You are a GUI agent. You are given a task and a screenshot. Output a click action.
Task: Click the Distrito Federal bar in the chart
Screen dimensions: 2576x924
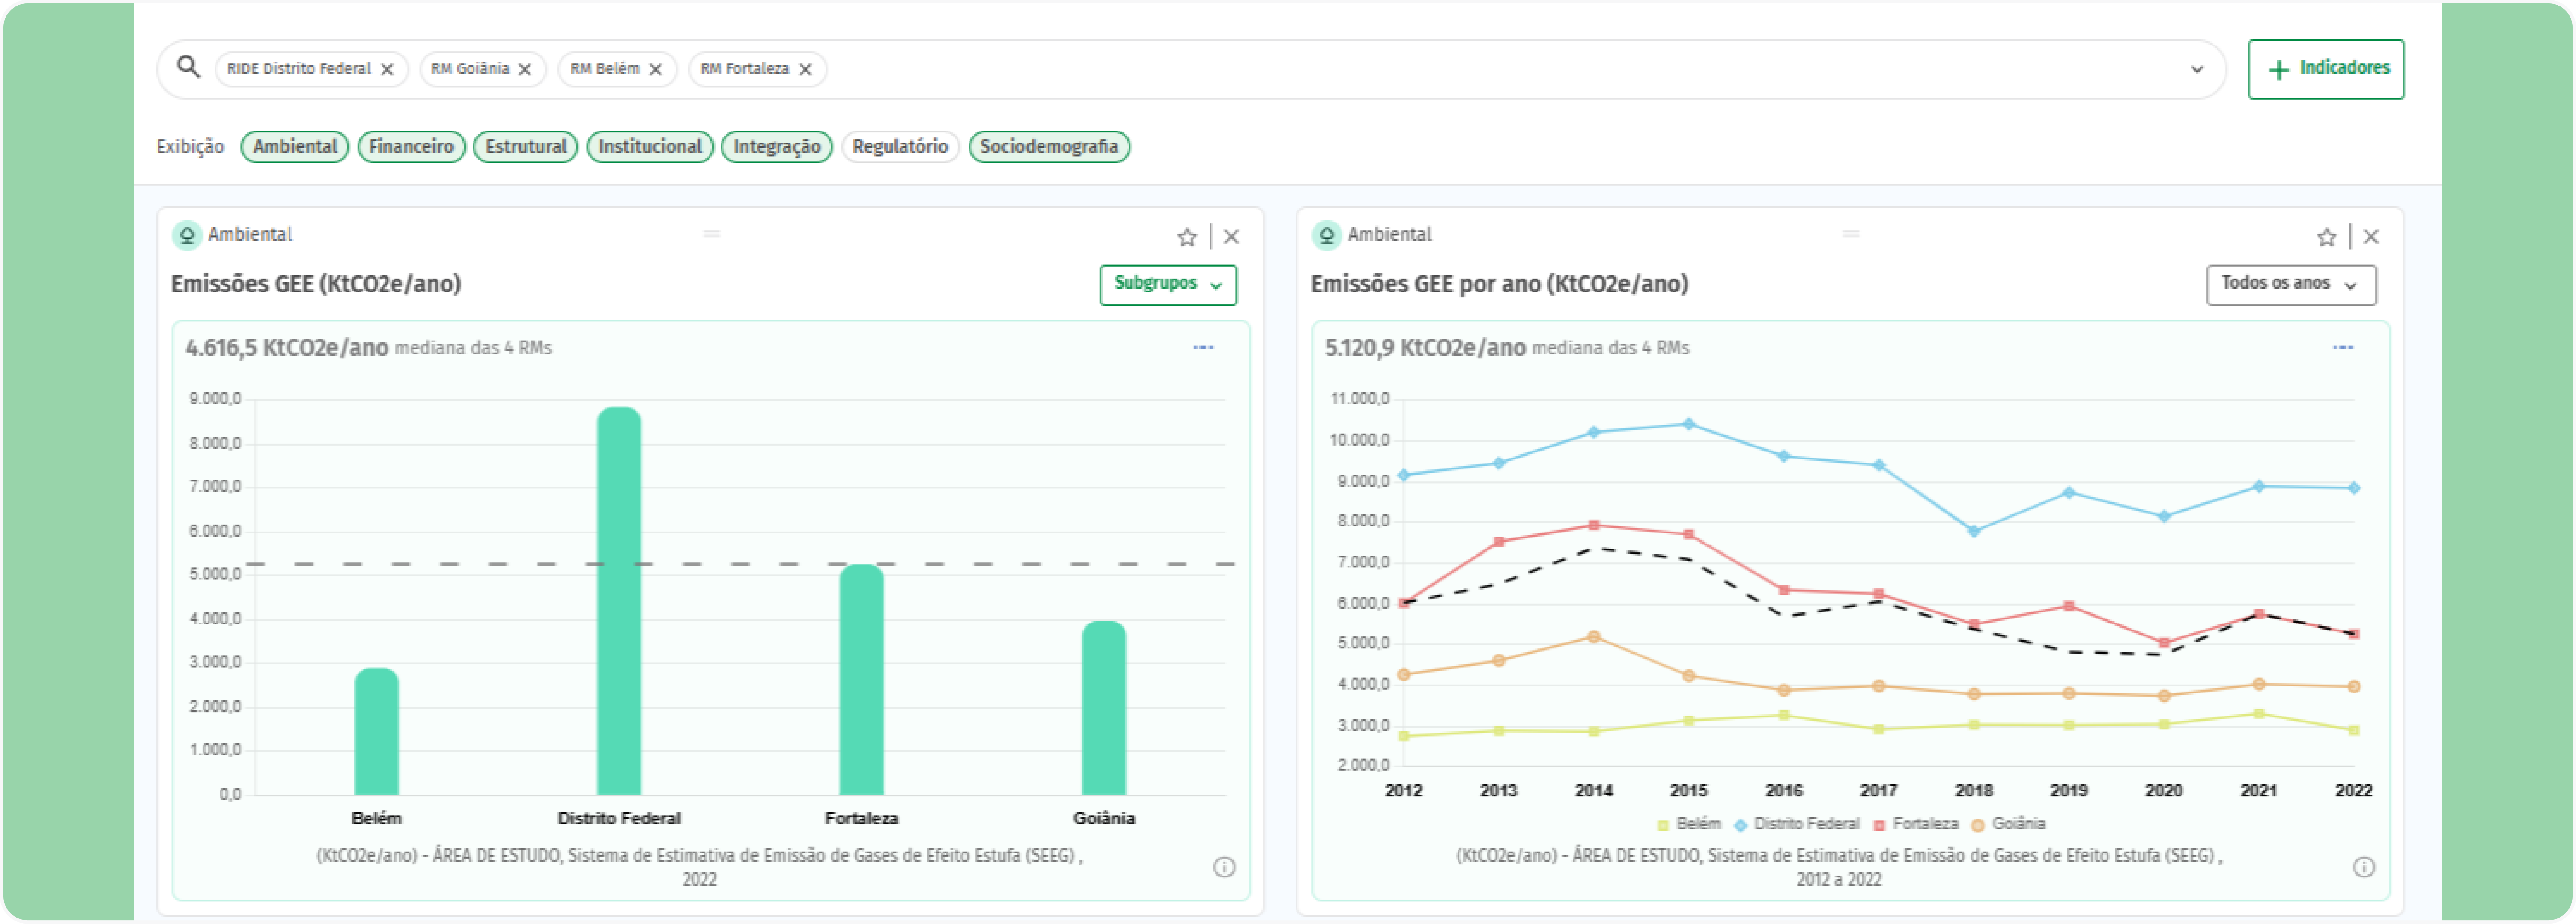click(619, 601)
